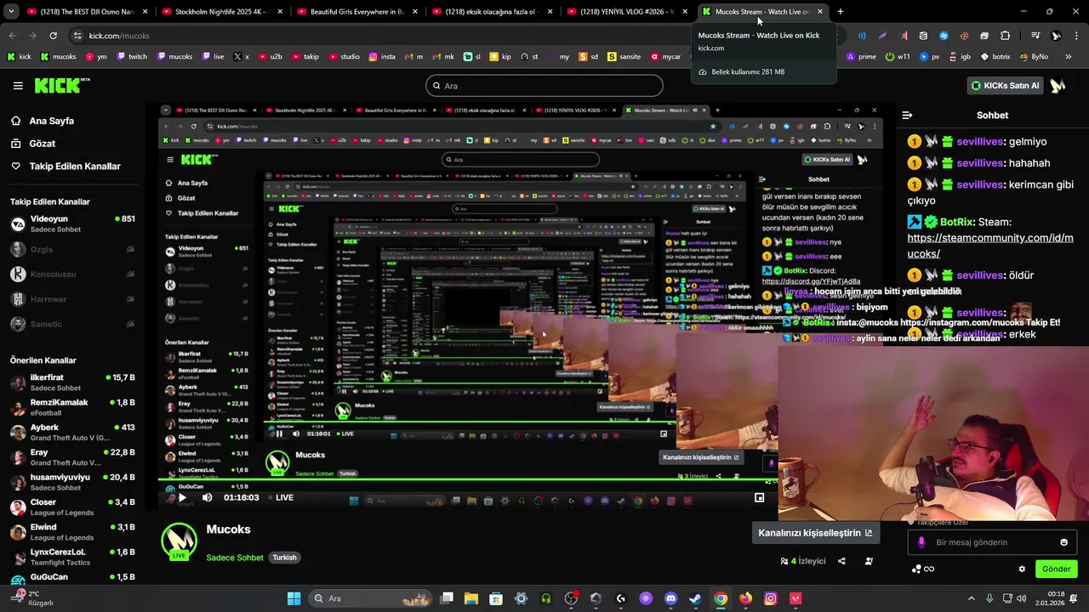Open the insta bookmark
1089x612 pixels.
(382, 57)
